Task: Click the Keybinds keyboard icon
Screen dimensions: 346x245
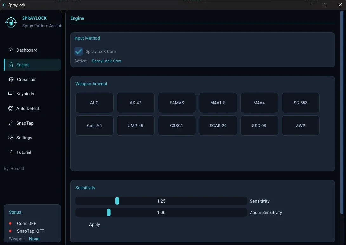Action: click(11, 94)
